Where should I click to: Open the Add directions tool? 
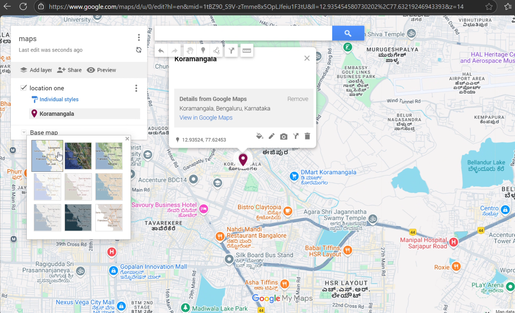(x=231, y=50)
